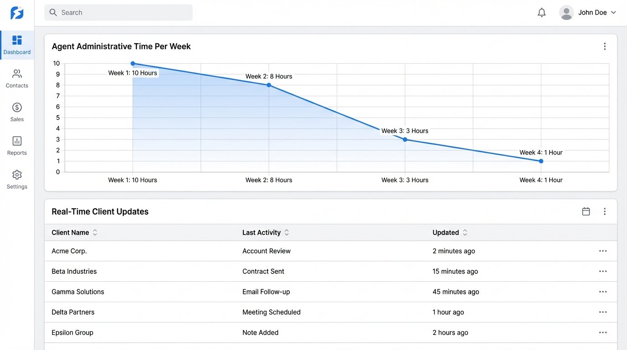Screen dimensions: 627x350
Task: Open the calendar filter for Real-Time Client Updates
Action: tap(586, 211)
